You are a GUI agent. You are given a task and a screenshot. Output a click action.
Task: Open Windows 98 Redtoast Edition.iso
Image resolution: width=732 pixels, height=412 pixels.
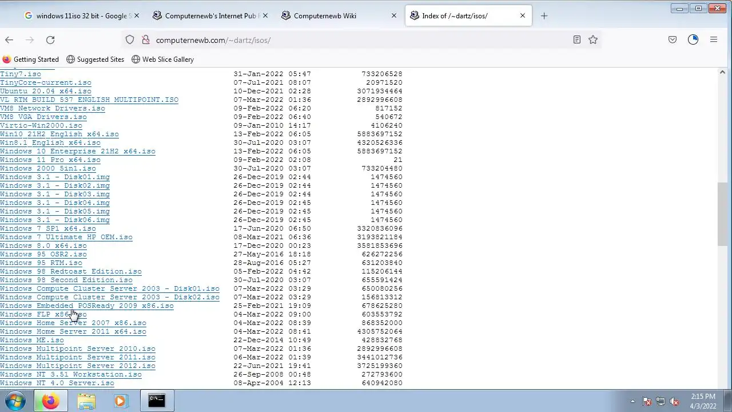coord(71,271)
